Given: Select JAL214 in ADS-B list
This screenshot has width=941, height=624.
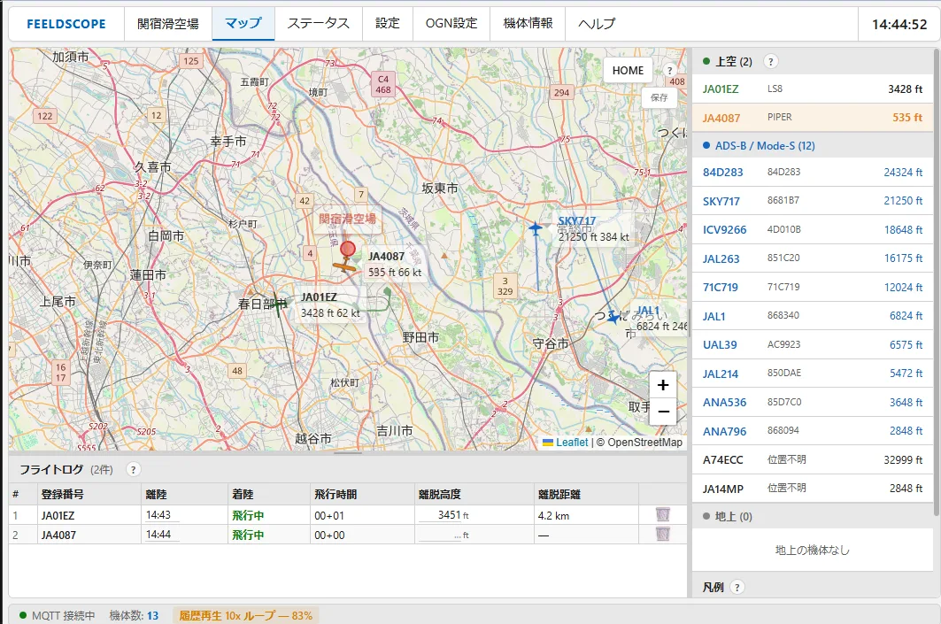Looking at the screenshot, I should pos(813,374).
